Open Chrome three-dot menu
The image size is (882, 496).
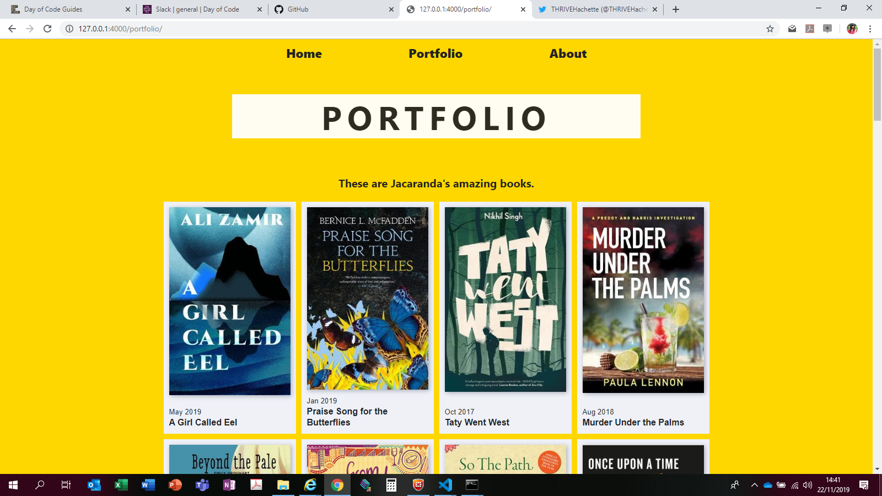[x=870, y=29]
